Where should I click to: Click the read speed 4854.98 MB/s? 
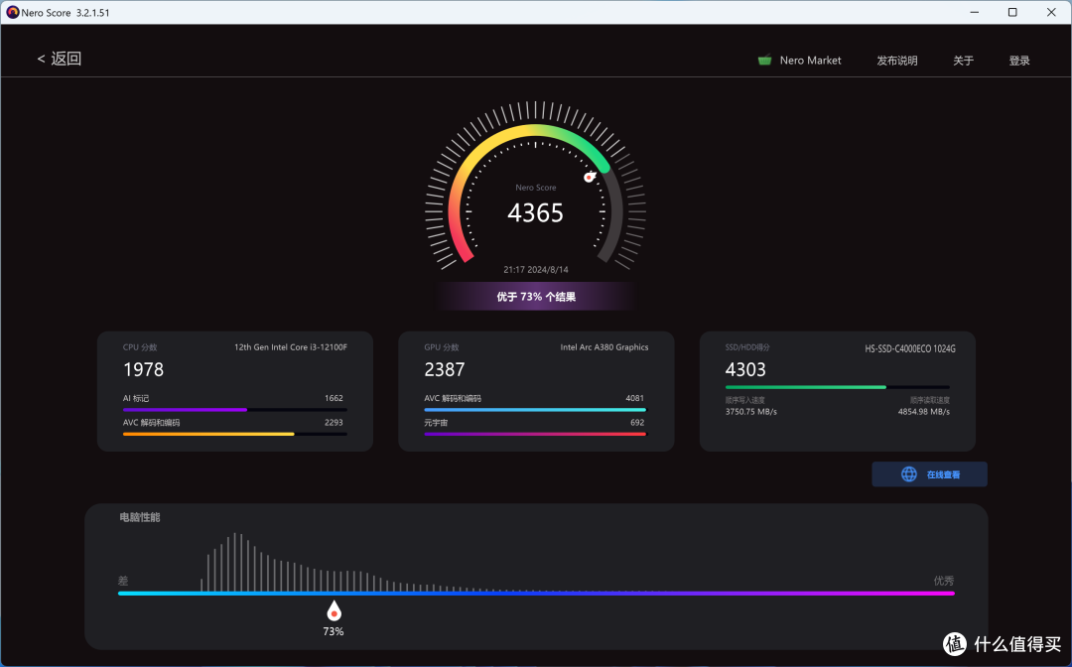coord(924,411)
